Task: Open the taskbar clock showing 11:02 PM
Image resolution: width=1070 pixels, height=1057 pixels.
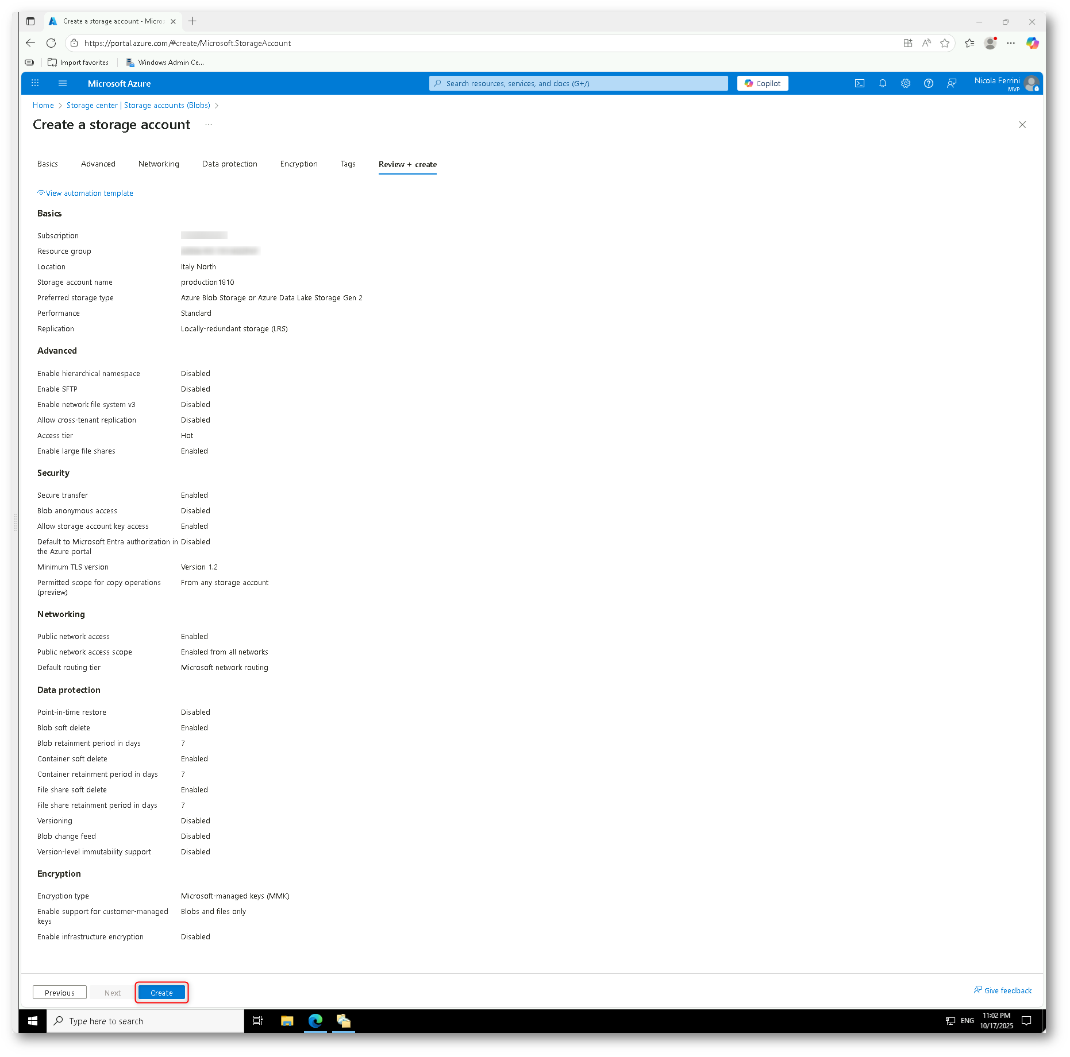Action: [x=996, y=1021]
